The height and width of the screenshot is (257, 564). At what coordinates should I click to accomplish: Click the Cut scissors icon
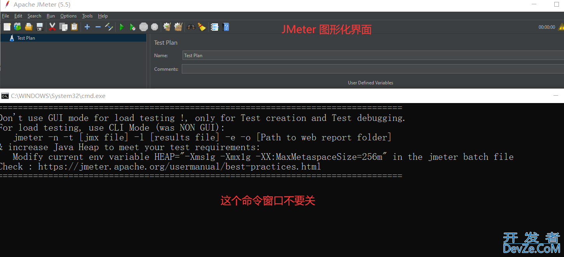pyautogui.click(x=52, y=27)
